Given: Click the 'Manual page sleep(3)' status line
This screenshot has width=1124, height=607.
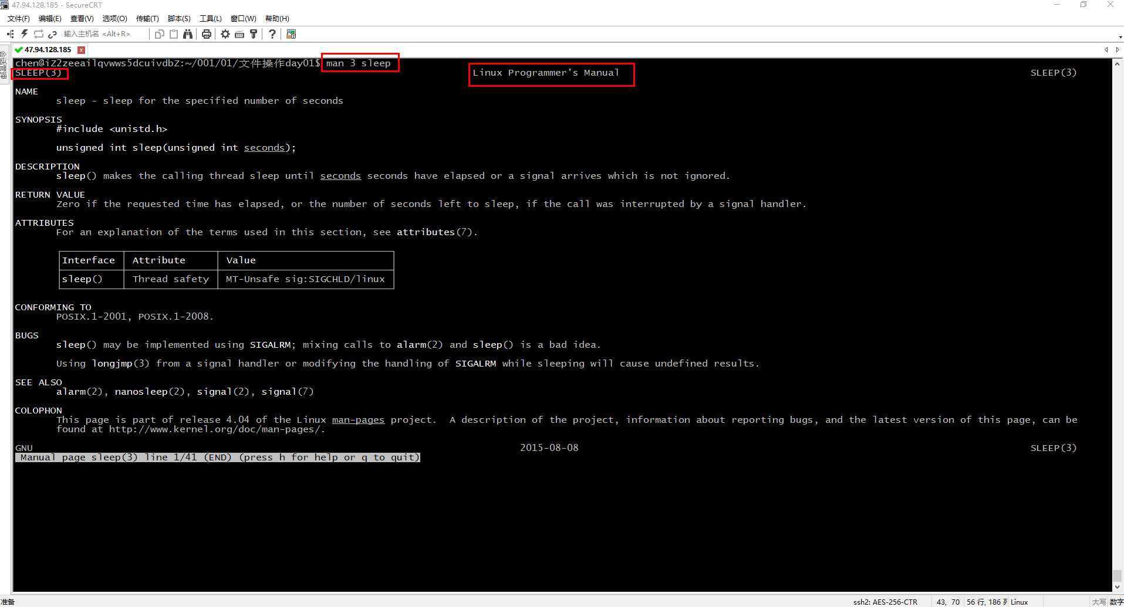Looking at the screenshot, I should tap(218, 457).
